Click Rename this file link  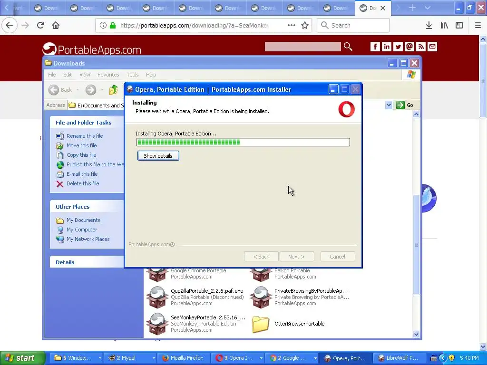point(85,136)
